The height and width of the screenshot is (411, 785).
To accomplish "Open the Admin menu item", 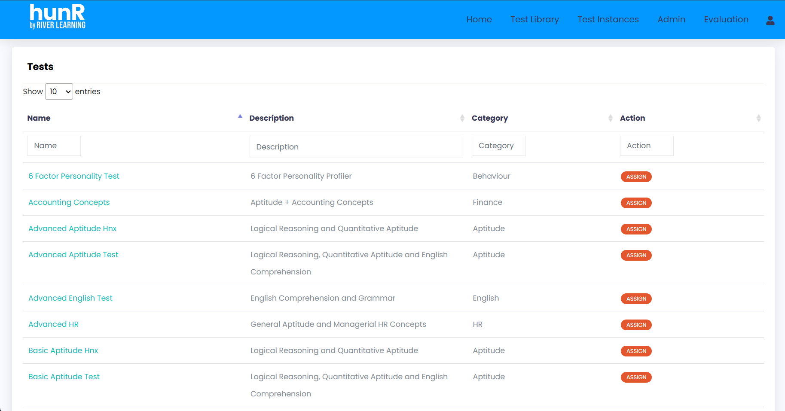I will click(671, 19).
